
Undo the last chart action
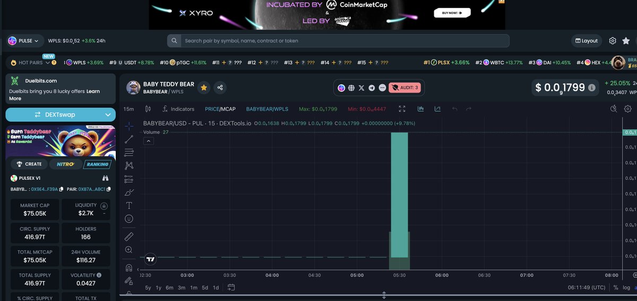pos(455,109)
